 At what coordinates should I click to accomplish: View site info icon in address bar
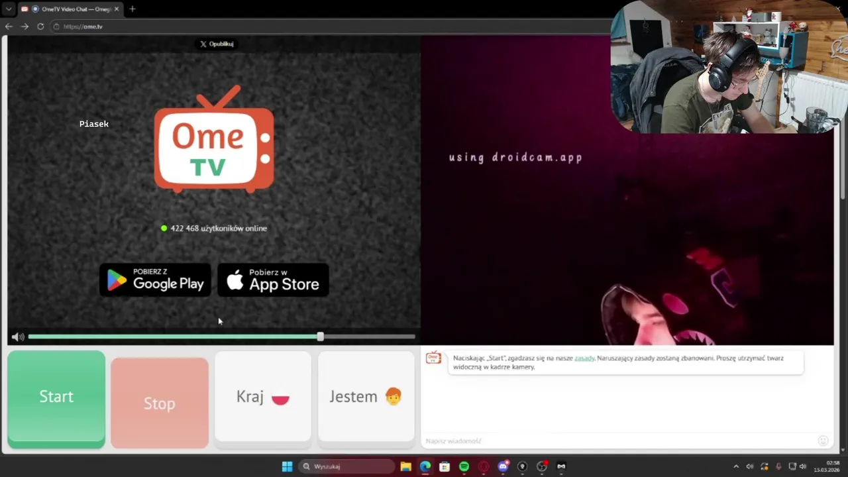pyautogui.click(x=56, y=26)
